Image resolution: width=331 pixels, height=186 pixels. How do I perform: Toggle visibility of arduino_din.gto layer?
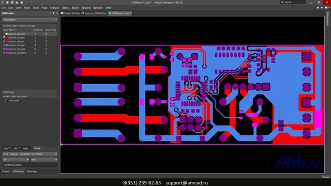pos(4,34)
